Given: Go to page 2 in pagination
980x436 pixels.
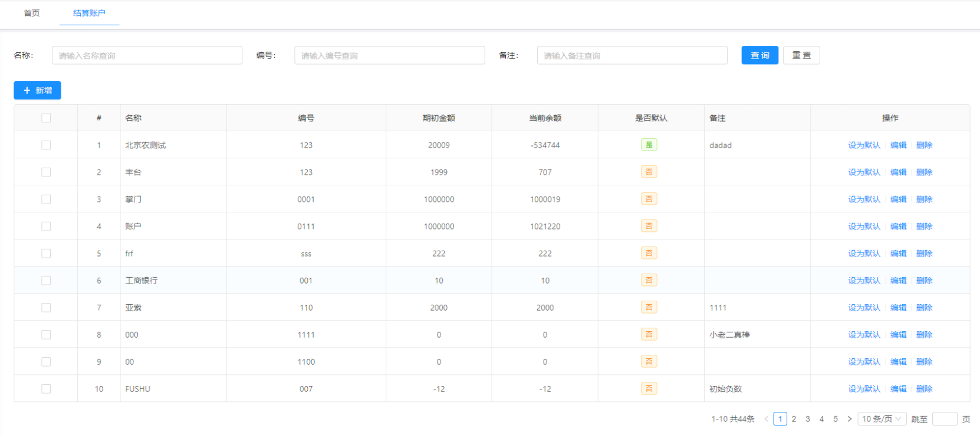Looking at the screenshot, I should coord(794,419).
